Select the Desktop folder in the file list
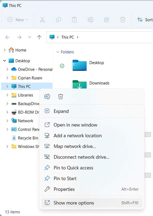153x216 pixels. (x=88, y=65)
